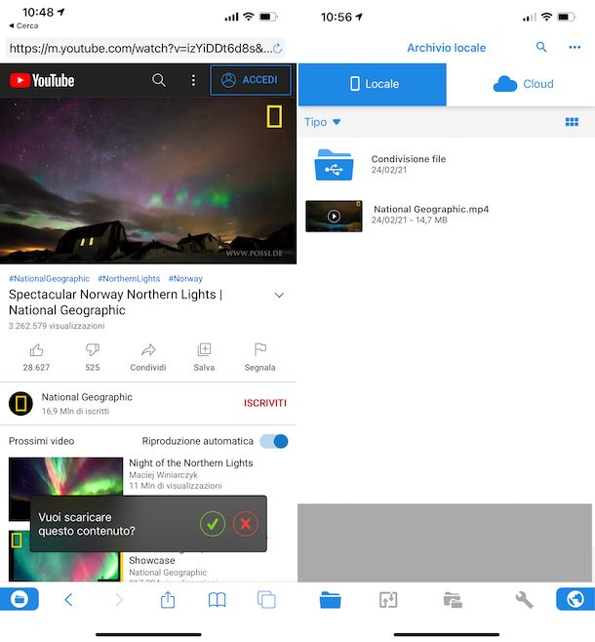This screenshot has width=595, height=642.
Task: Tap the browser share icon
Action: point(168,600)
